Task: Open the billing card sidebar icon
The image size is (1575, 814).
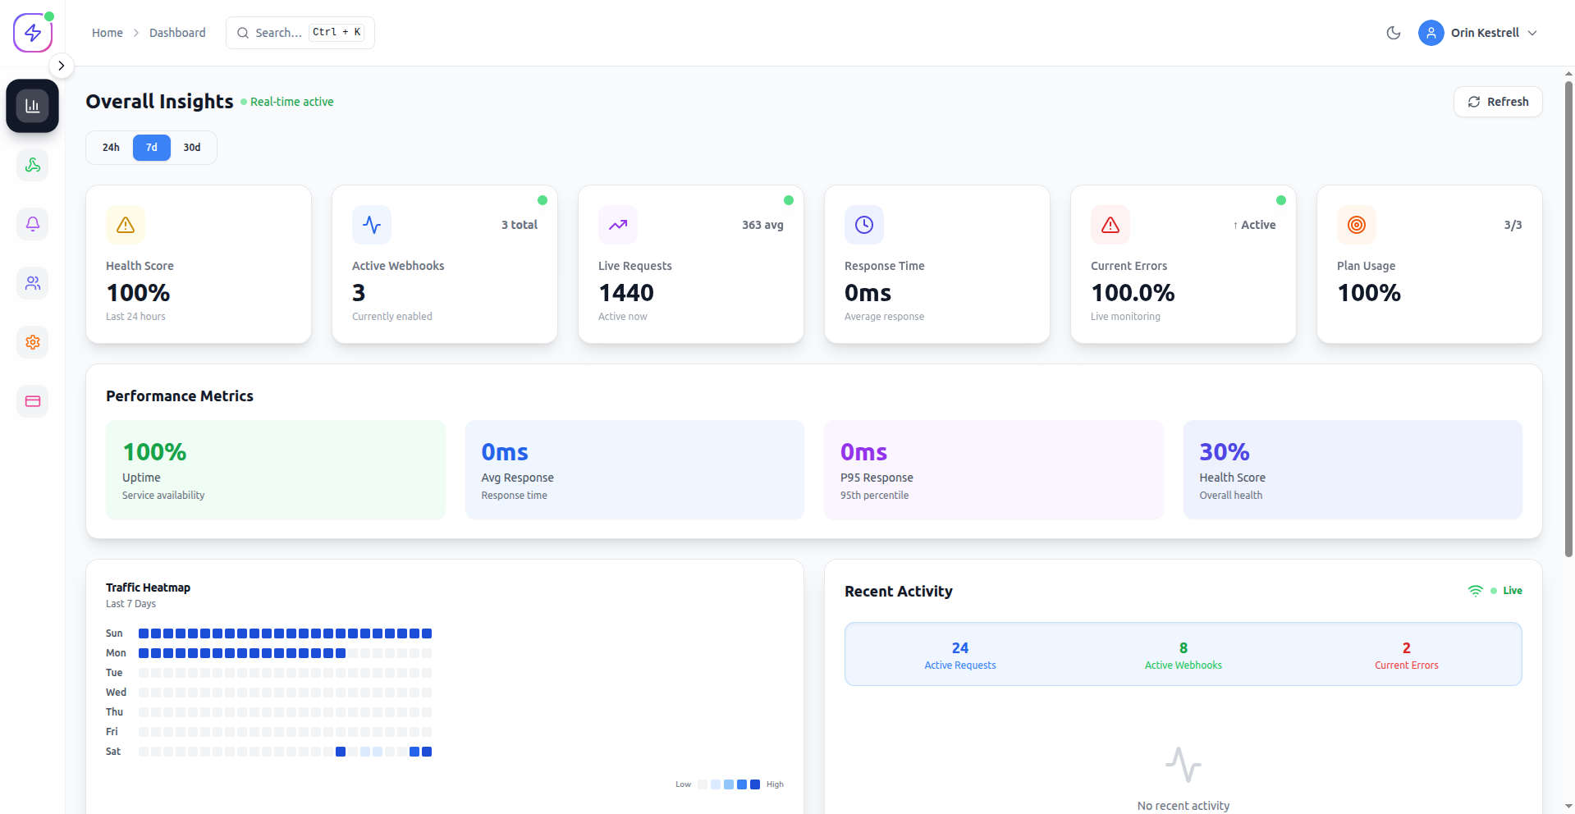Action: 33,401
